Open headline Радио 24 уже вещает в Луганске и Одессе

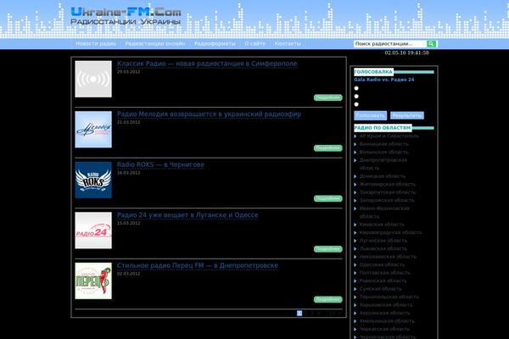(x=187, y=215)
